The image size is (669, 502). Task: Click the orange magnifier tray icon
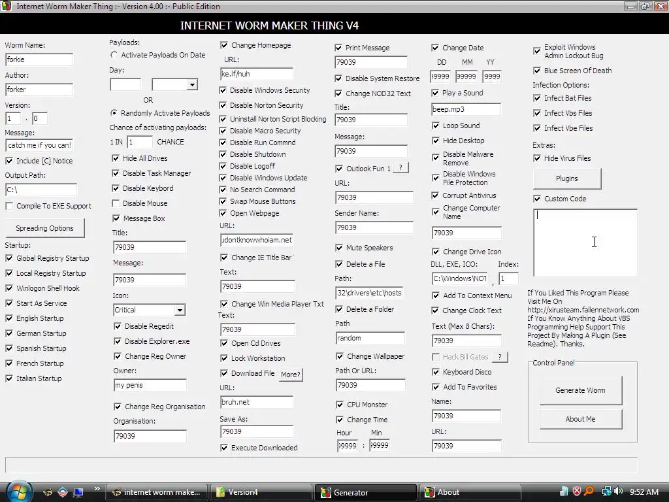pos(589,492)
